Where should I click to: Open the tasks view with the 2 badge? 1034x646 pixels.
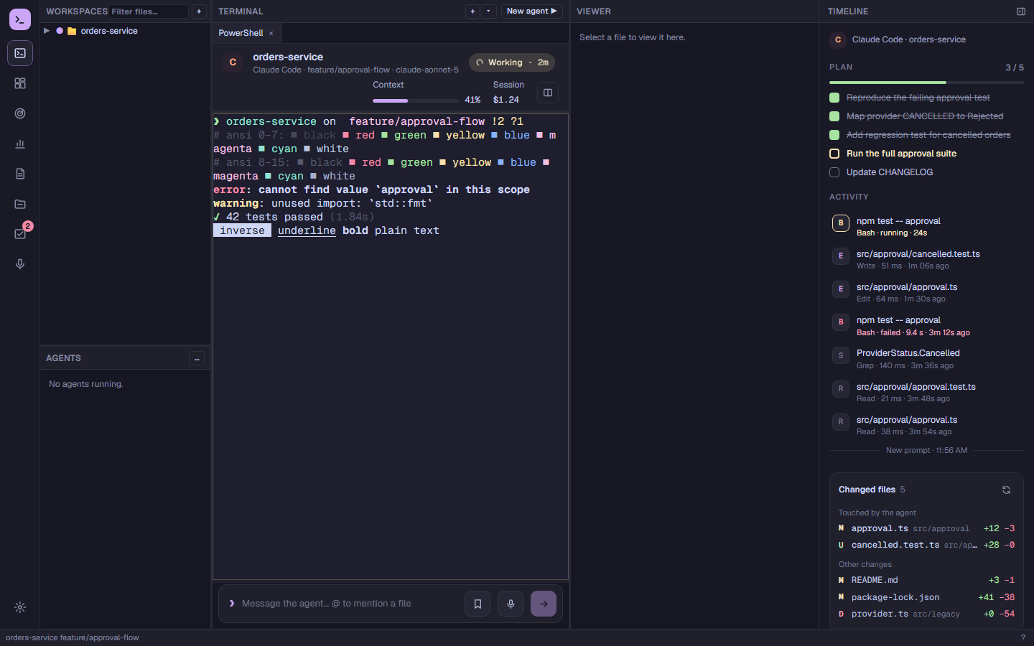point(20,234)
